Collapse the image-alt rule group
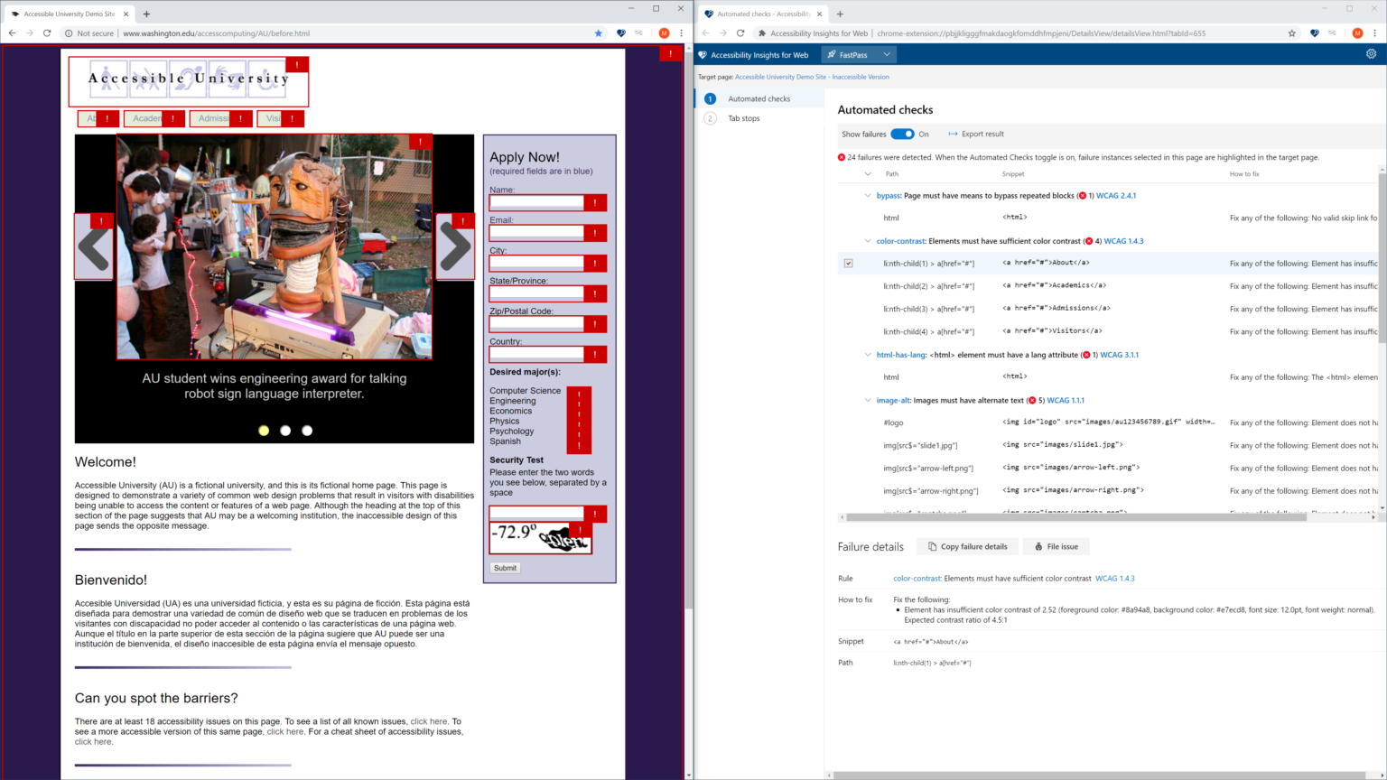Viewport: 1387px width, 780px height. [x=868, y=400]
